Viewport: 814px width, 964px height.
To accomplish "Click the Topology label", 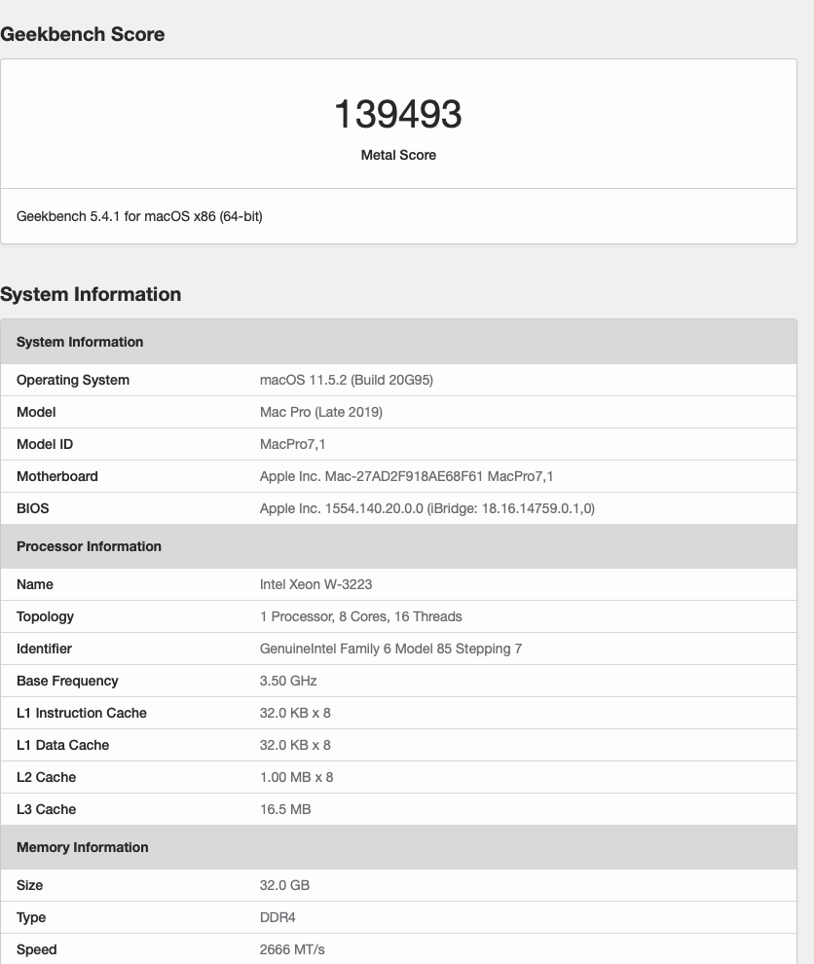I will [46, 616].
